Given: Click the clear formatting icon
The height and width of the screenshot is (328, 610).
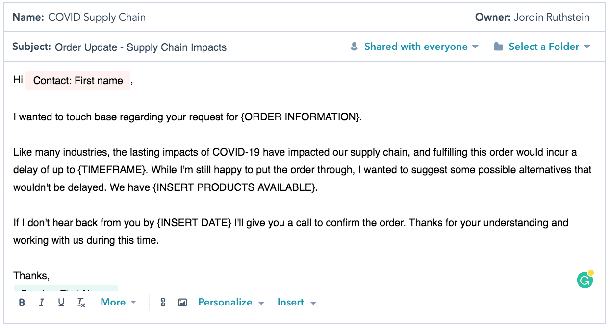Looking at the screenshot, I should (80, 302).
